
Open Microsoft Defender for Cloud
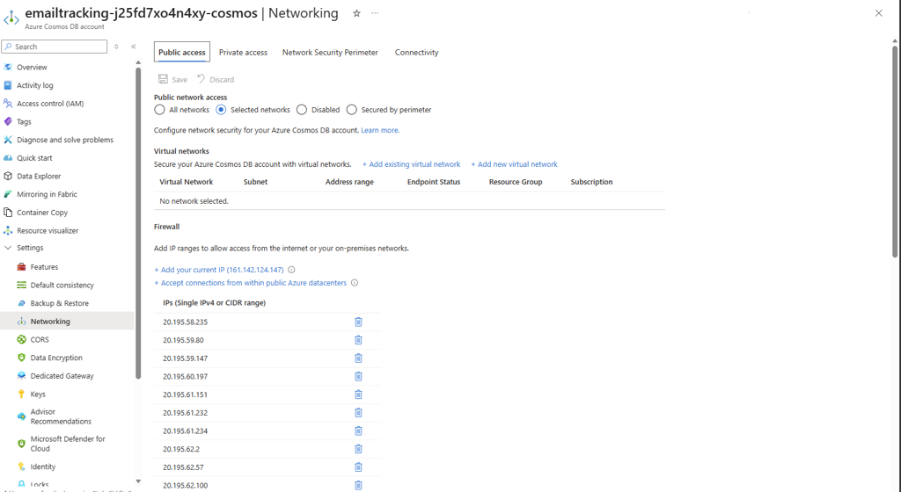click(68, 444)
